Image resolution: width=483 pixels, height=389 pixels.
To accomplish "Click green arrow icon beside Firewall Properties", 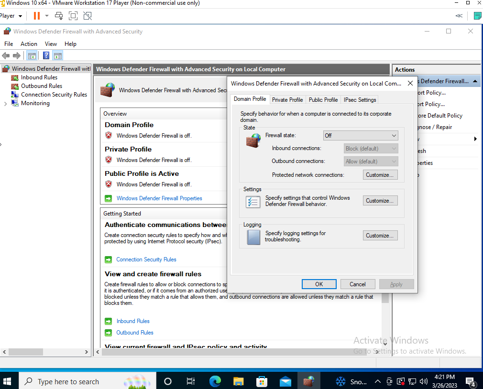I will click(x=109, y=198).
